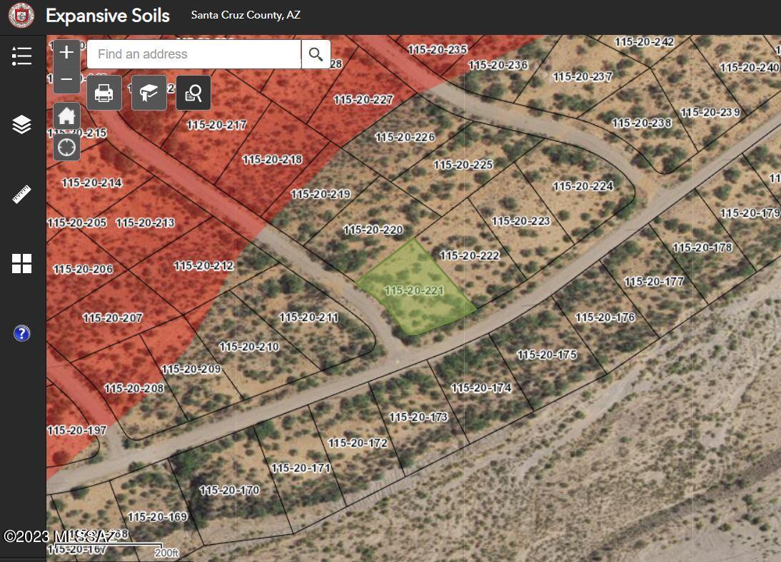The width and height of the screenshot is (781, 562).
Task: Click parcel label 115-20-239
Action: pos(710,113)
